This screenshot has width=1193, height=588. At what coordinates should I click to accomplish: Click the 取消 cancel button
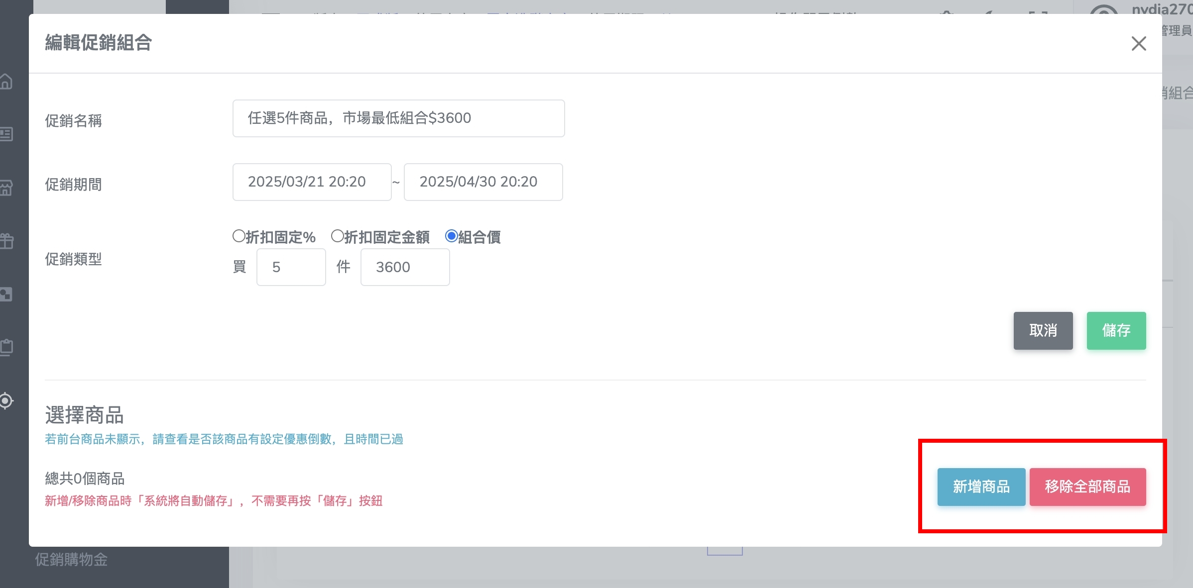pos(1043,331)
